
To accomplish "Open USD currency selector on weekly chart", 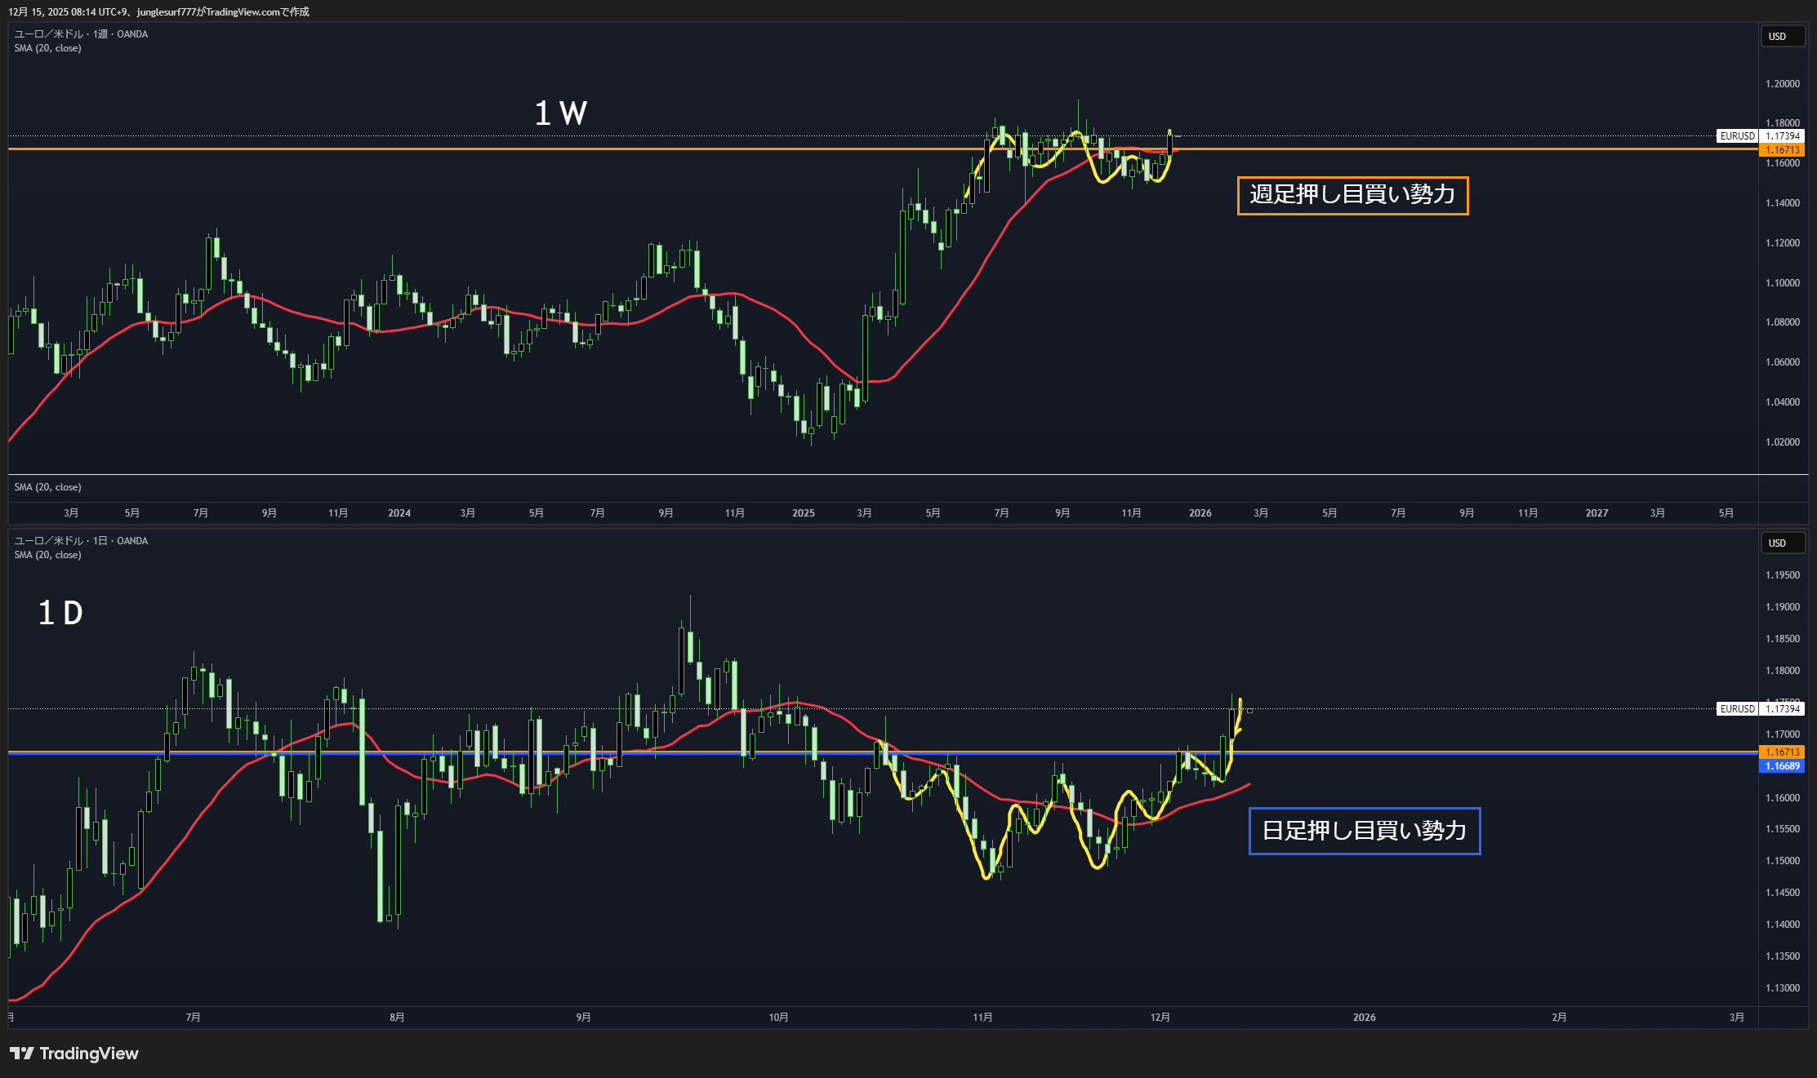I will point(1781,37).
